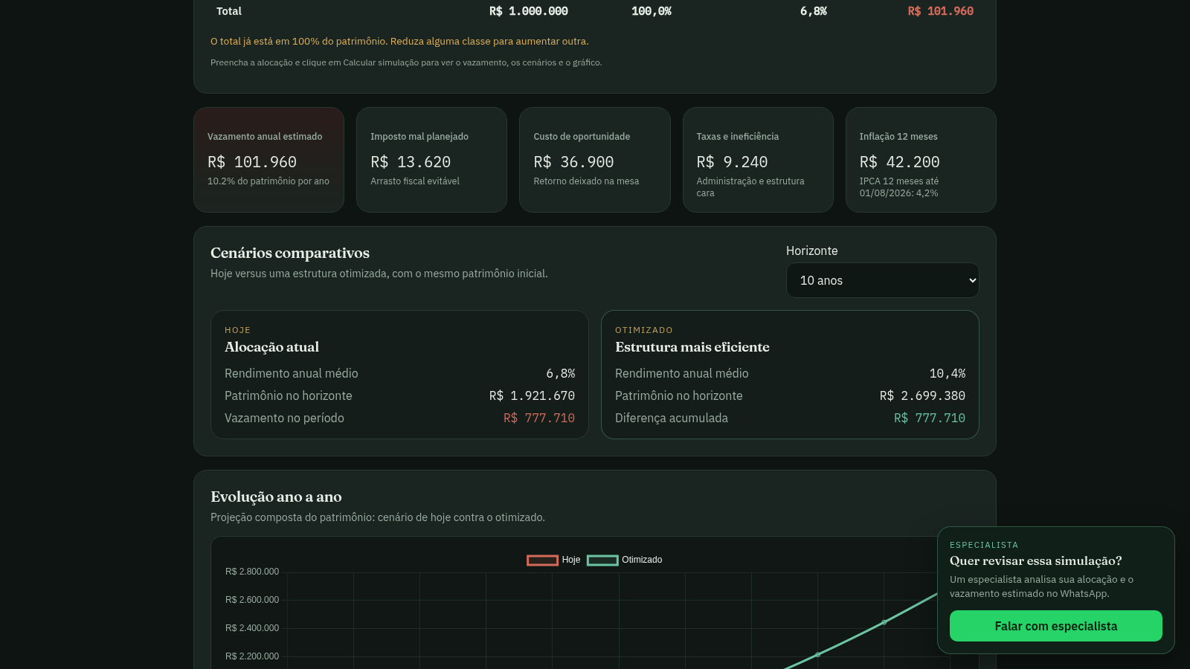1190x669 pixels.
Task: Select the Vazamento anual estimado card
Action: click(268, 160)
